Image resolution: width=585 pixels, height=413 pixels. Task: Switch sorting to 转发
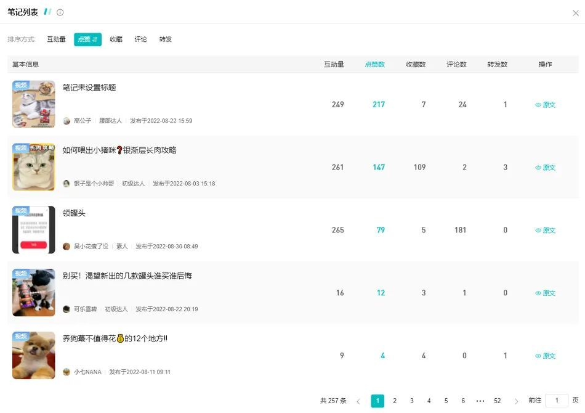165,39
